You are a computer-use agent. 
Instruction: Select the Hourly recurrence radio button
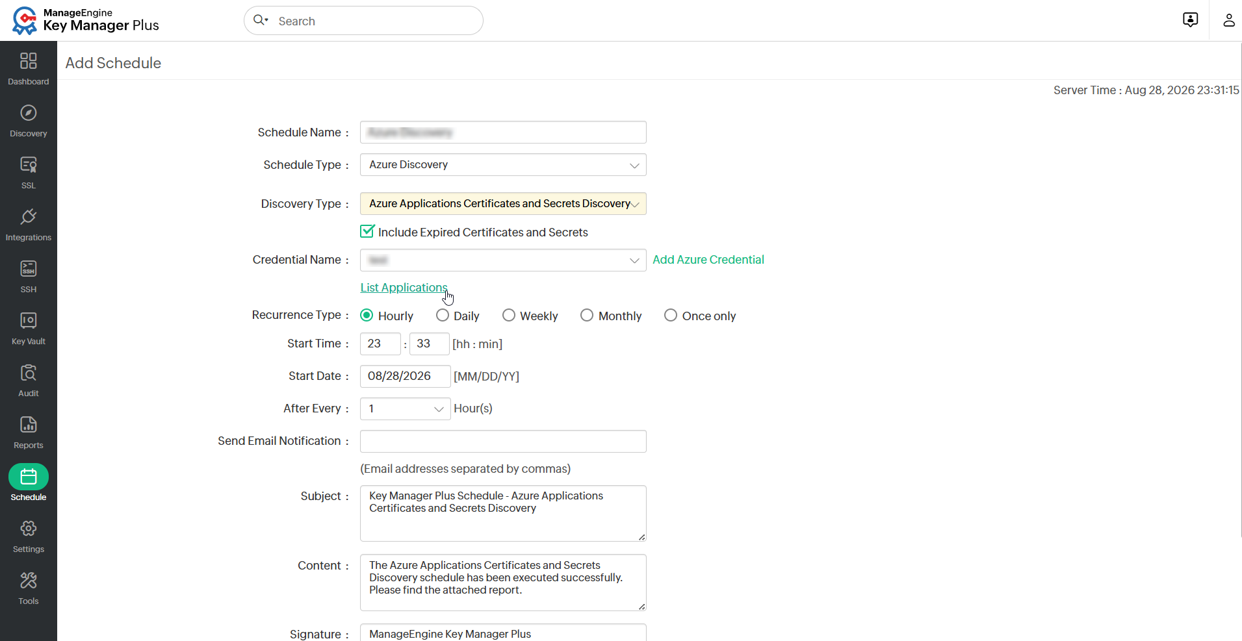coord(367,316)
